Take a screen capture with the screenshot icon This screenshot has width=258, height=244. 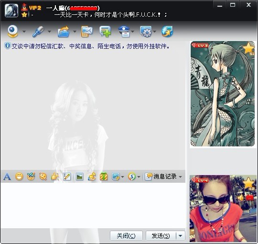point(116,177)
